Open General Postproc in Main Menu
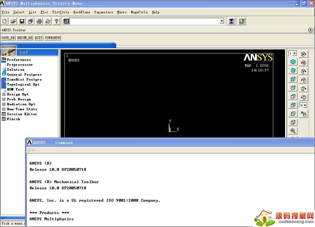This screenshot has width=315, height=227. tap(24, 75)
